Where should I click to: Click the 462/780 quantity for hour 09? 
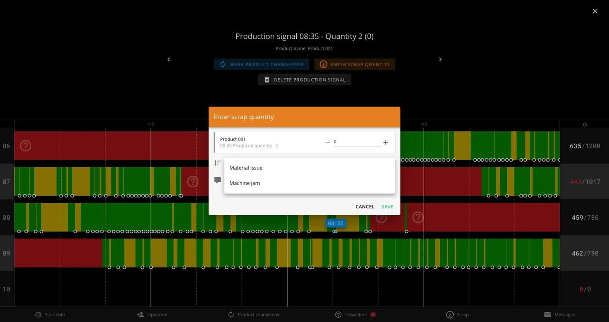click(585, 253)
